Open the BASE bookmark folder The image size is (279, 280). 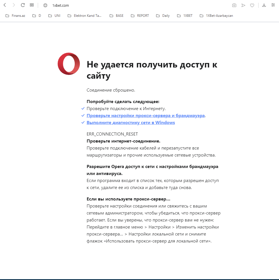click(x=116, y=16)
